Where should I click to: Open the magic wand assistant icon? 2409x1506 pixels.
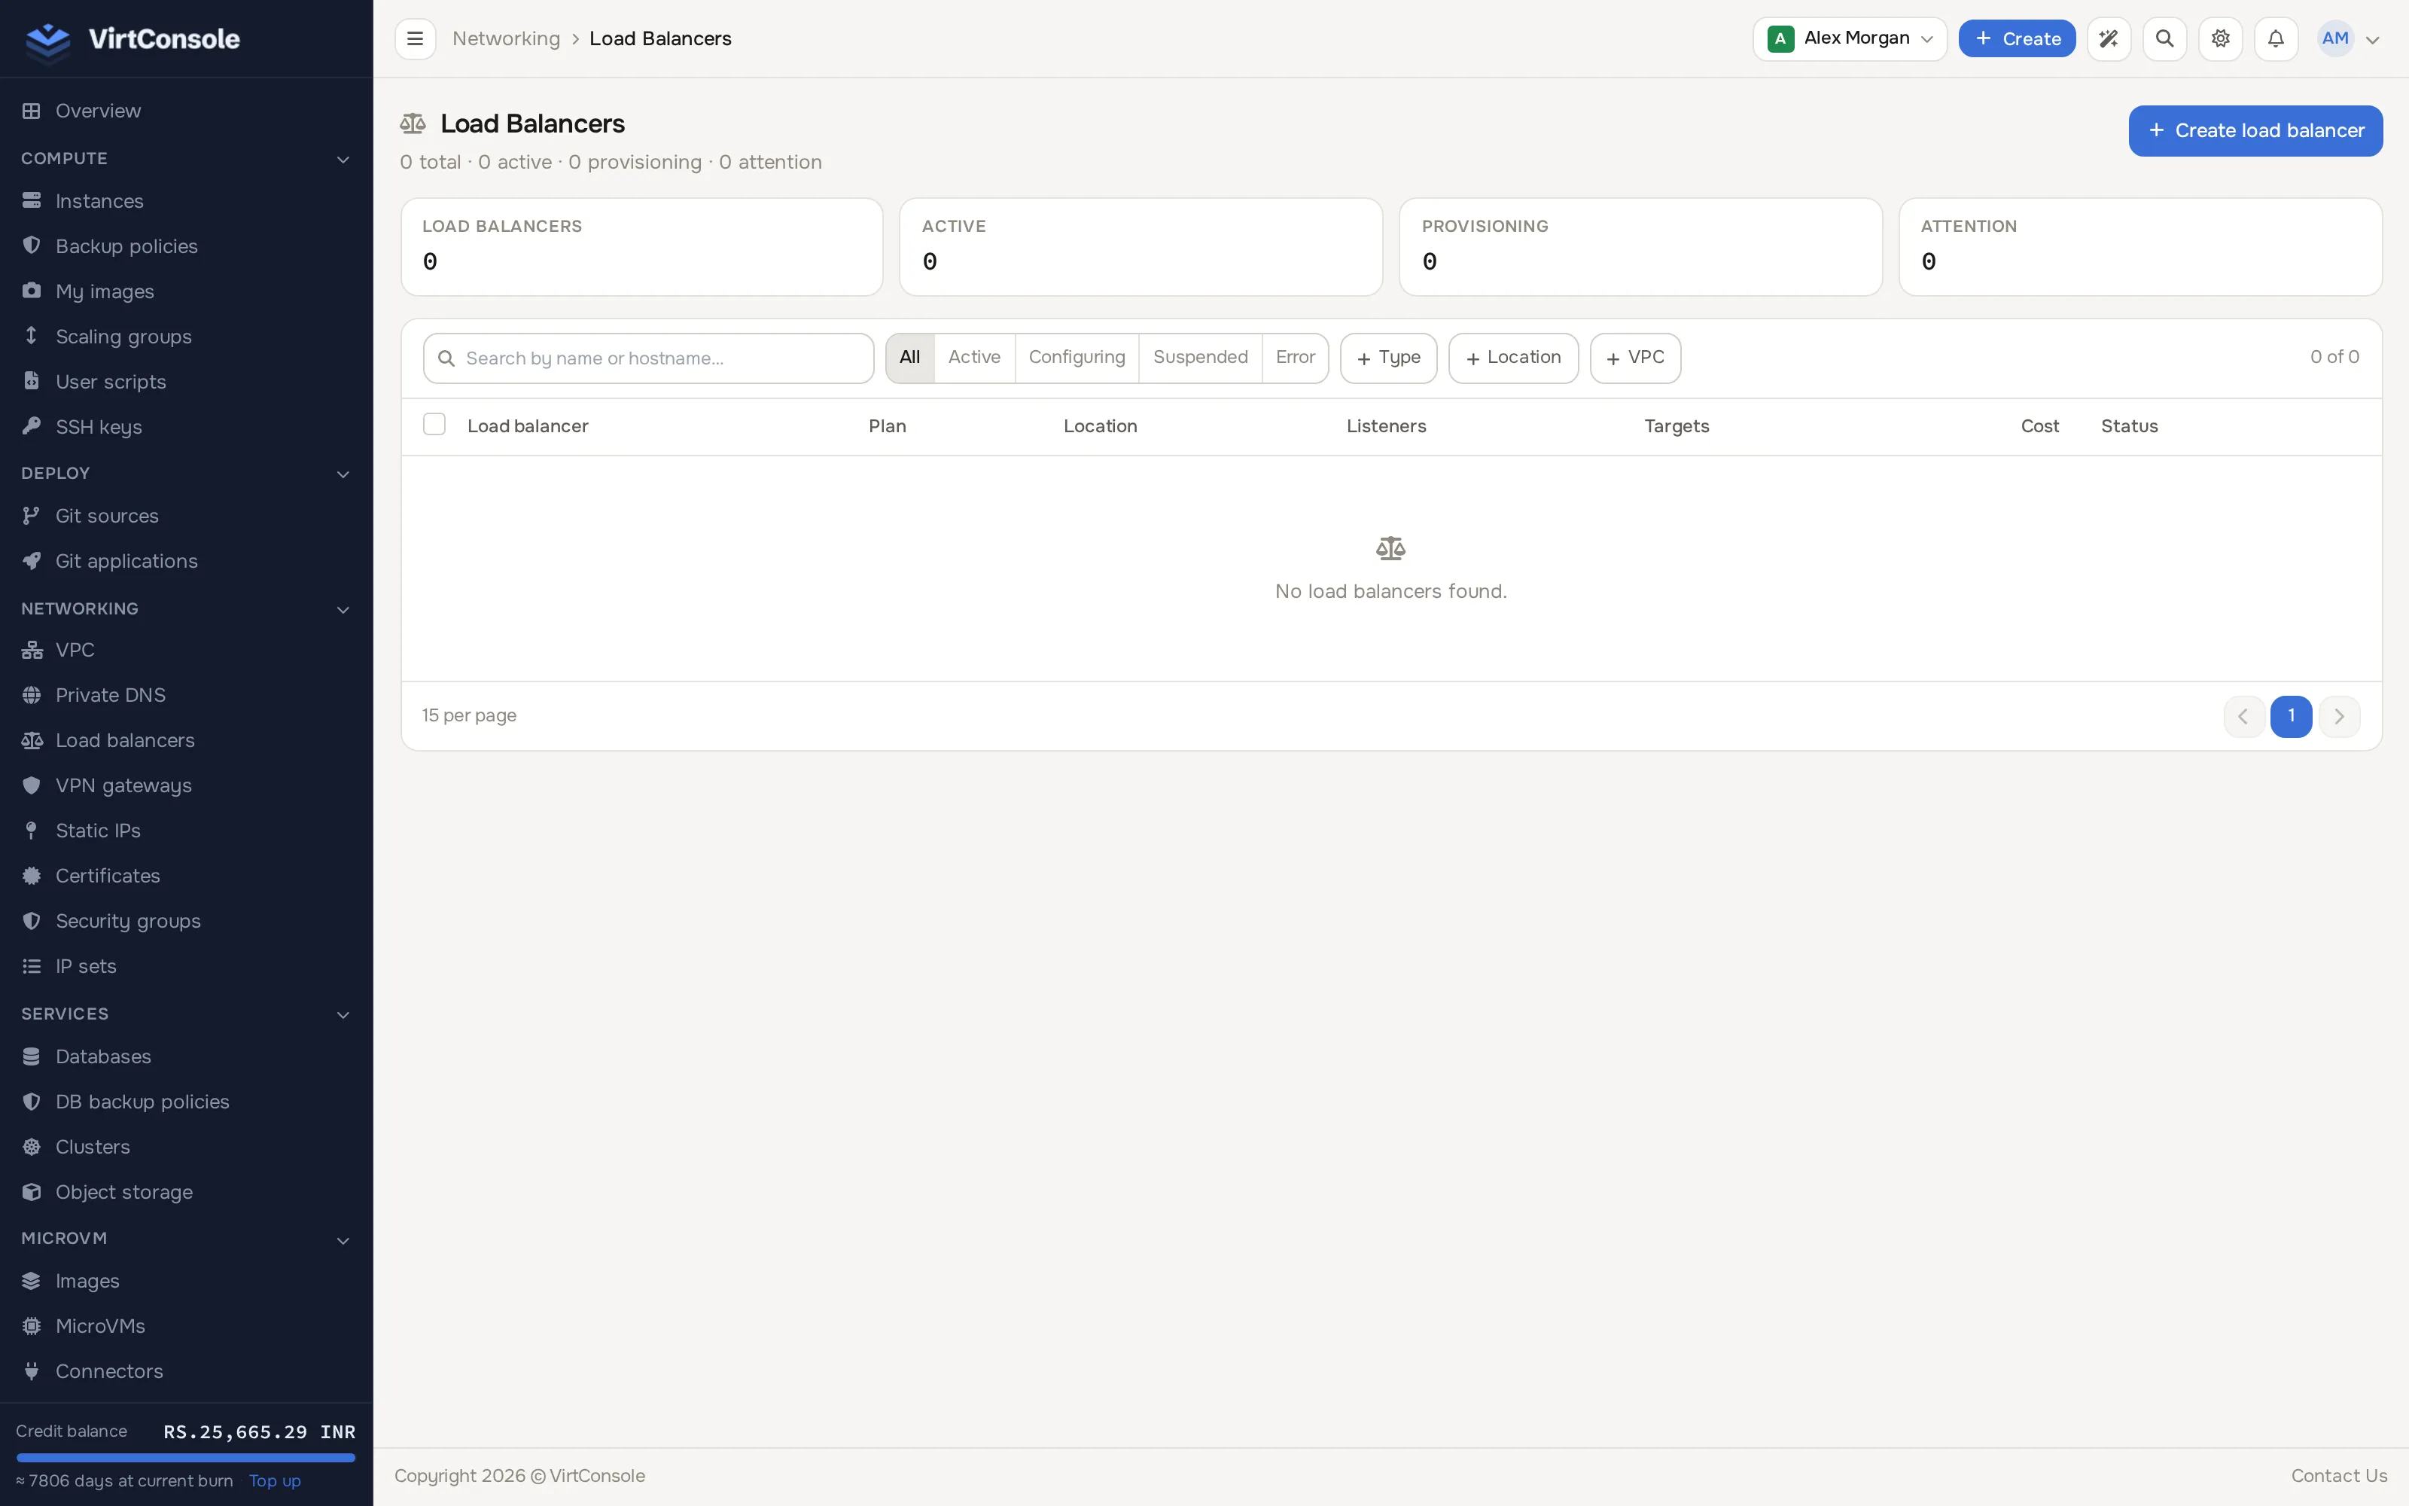[2109, 39]
